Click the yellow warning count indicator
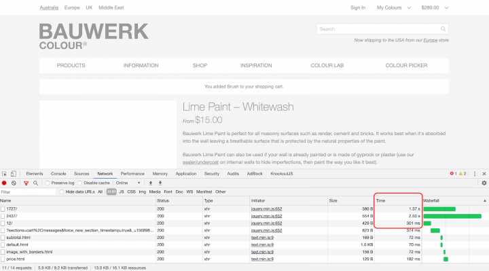The width and height of the screenshot is (489, 271). pyautogui.click(x=463, y=174)
